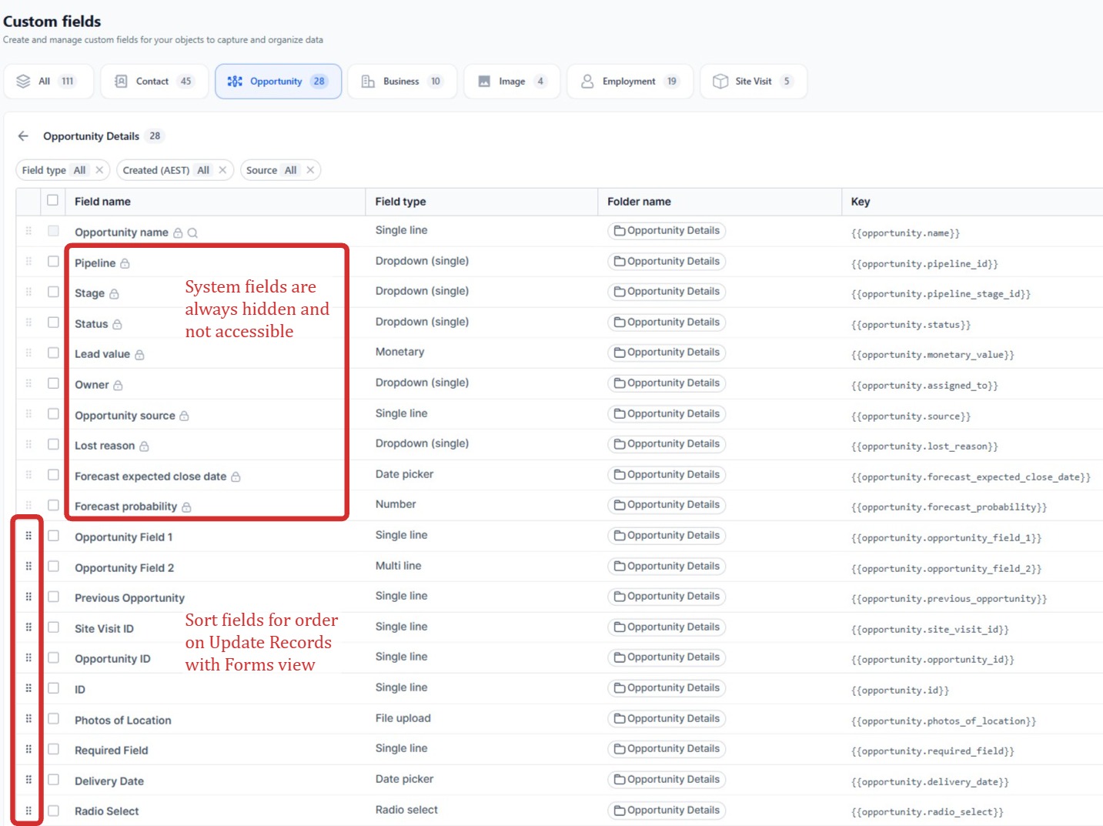This screenshot has height=826, width=1103.
Task: Clear the Field type filter with its X
Action: click(x=99, y=170)
